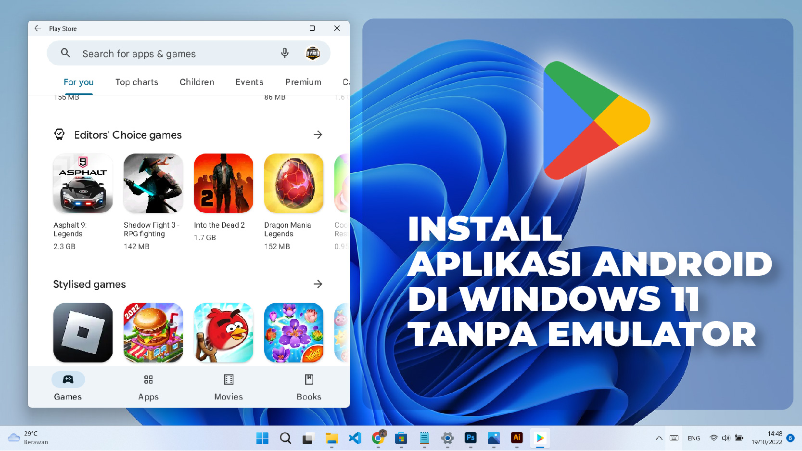The width and height of the screenshot is (802, 451).
Task: Open the Roblox game icon
Action: click(83, 333)
